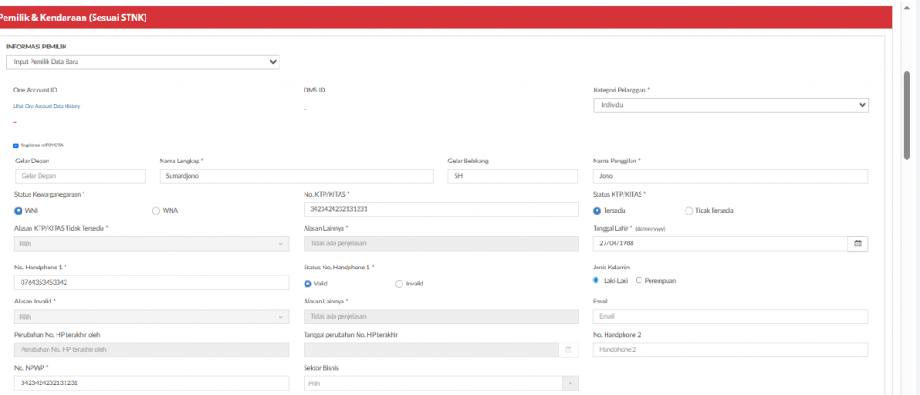This screenshot has height=395, width=920.
Task: Click the Gelar Depan text box
Action: (80, 176)
